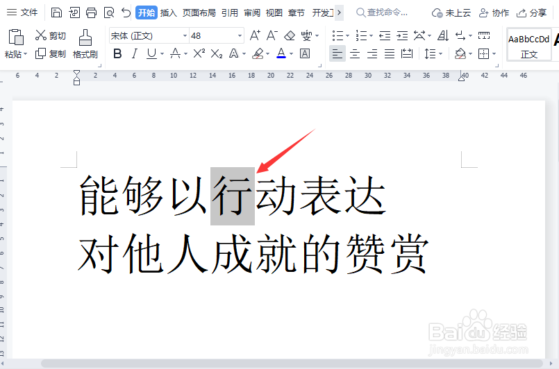This screenshot has height=369, width=559.
Task: Click the 剪切 button
Action: coord(50,35)
